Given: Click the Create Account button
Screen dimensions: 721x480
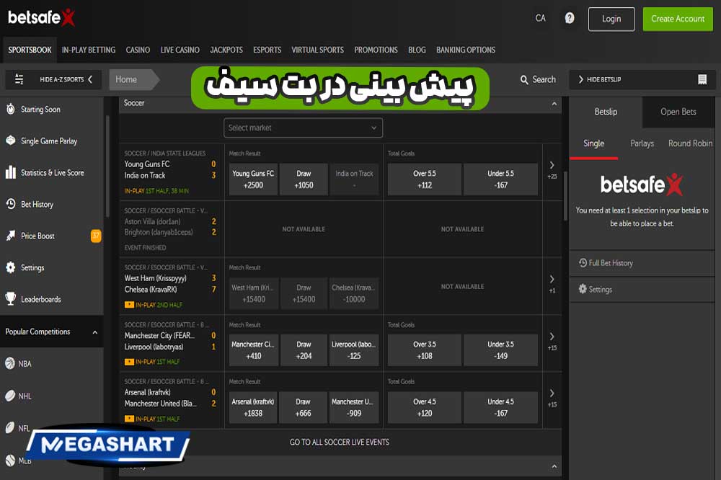Looking at the screenshot, I should pyautogui.click(x=677, y=19).
